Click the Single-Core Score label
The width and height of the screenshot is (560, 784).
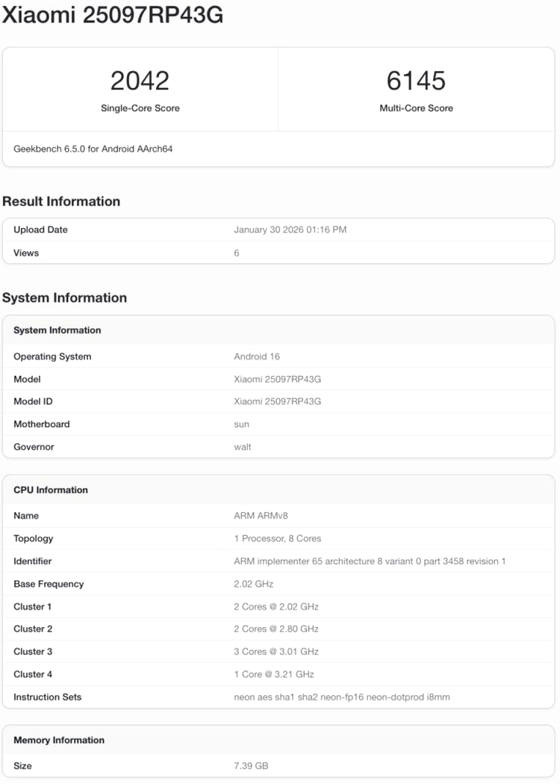(140, 108)
